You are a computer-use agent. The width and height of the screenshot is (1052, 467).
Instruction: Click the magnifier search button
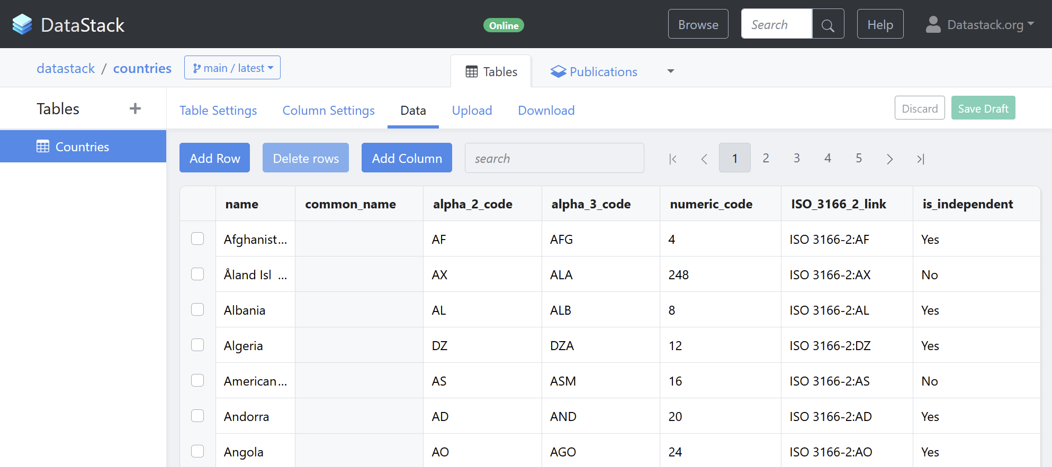coord(828,24)
